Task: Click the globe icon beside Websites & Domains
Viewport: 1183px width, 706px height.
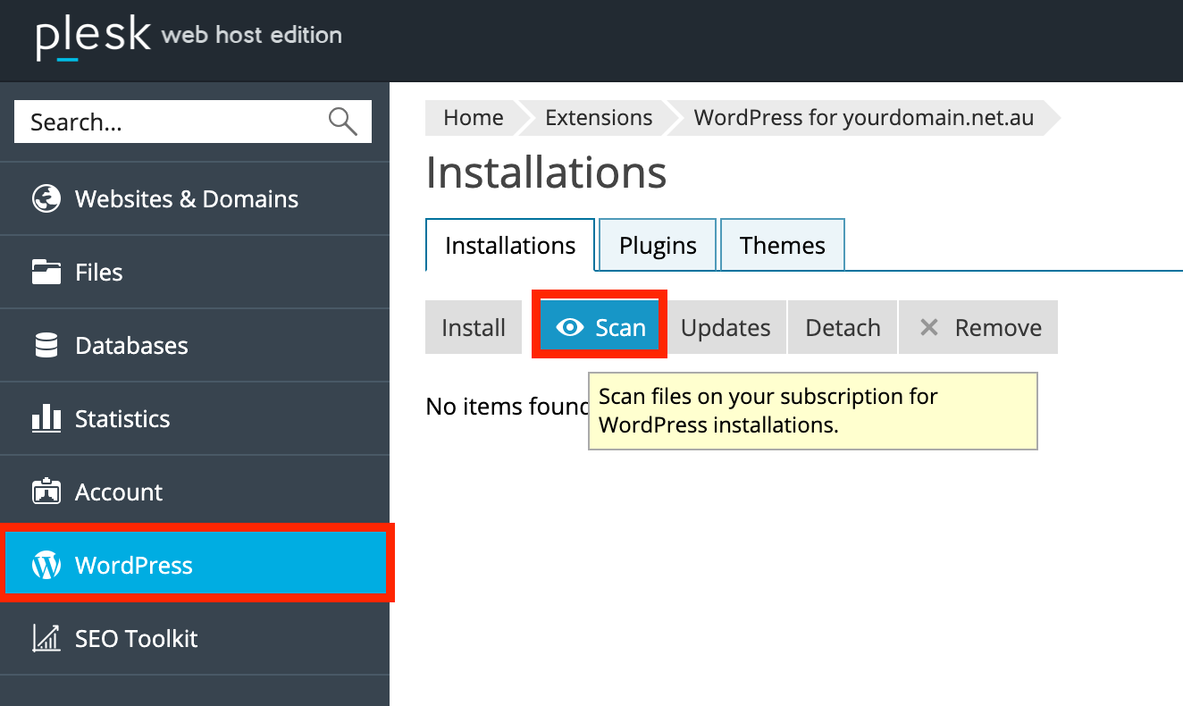Action: pyautogui.click(x=46, y=198)
